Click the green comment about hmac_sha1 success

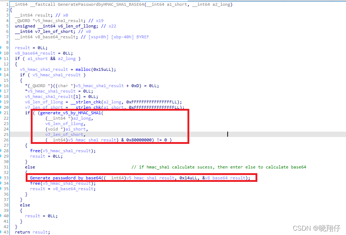click(x=219, y=167)
